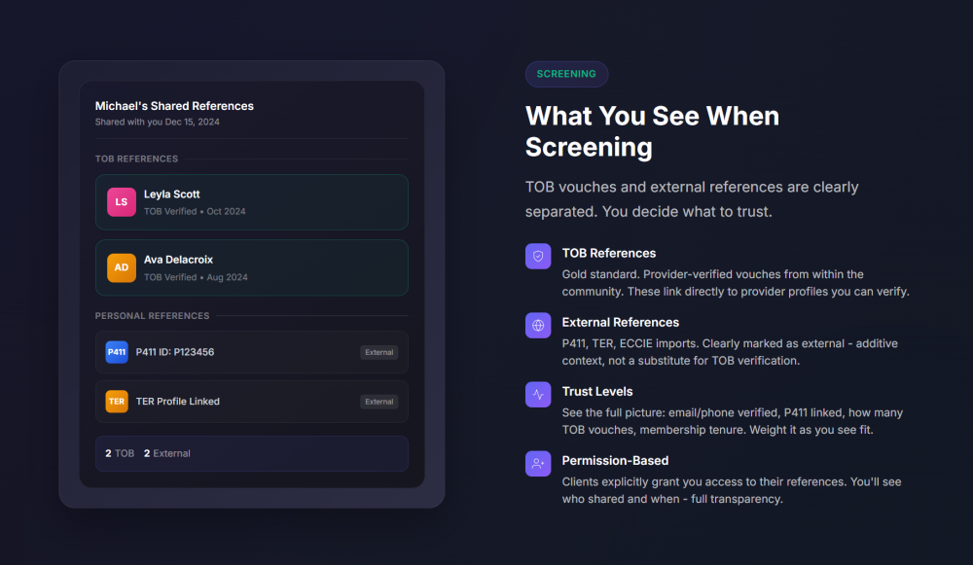Click the user-plus icon for Permission-Based
Viewport: 973px width, 565px height.
pyautogui.click(x=538, y=463)
